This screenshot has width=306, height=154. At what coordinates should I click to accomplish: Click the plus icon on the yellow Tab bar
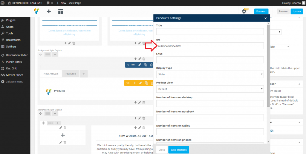pos(134,83)
